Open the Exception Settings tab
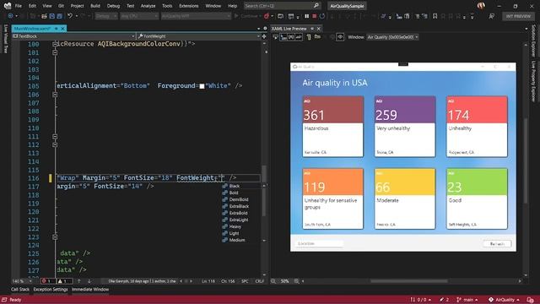This screenshot has width=540, height=304. pyautogui.click(x=51, y=289)
